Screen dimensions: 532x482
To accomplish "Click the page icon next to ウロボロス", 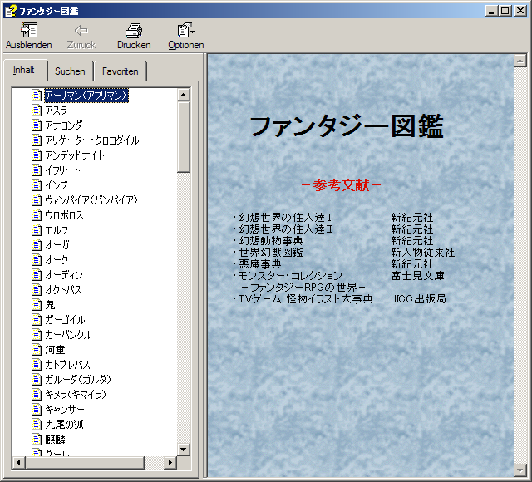I will click(x=37, y=215).
